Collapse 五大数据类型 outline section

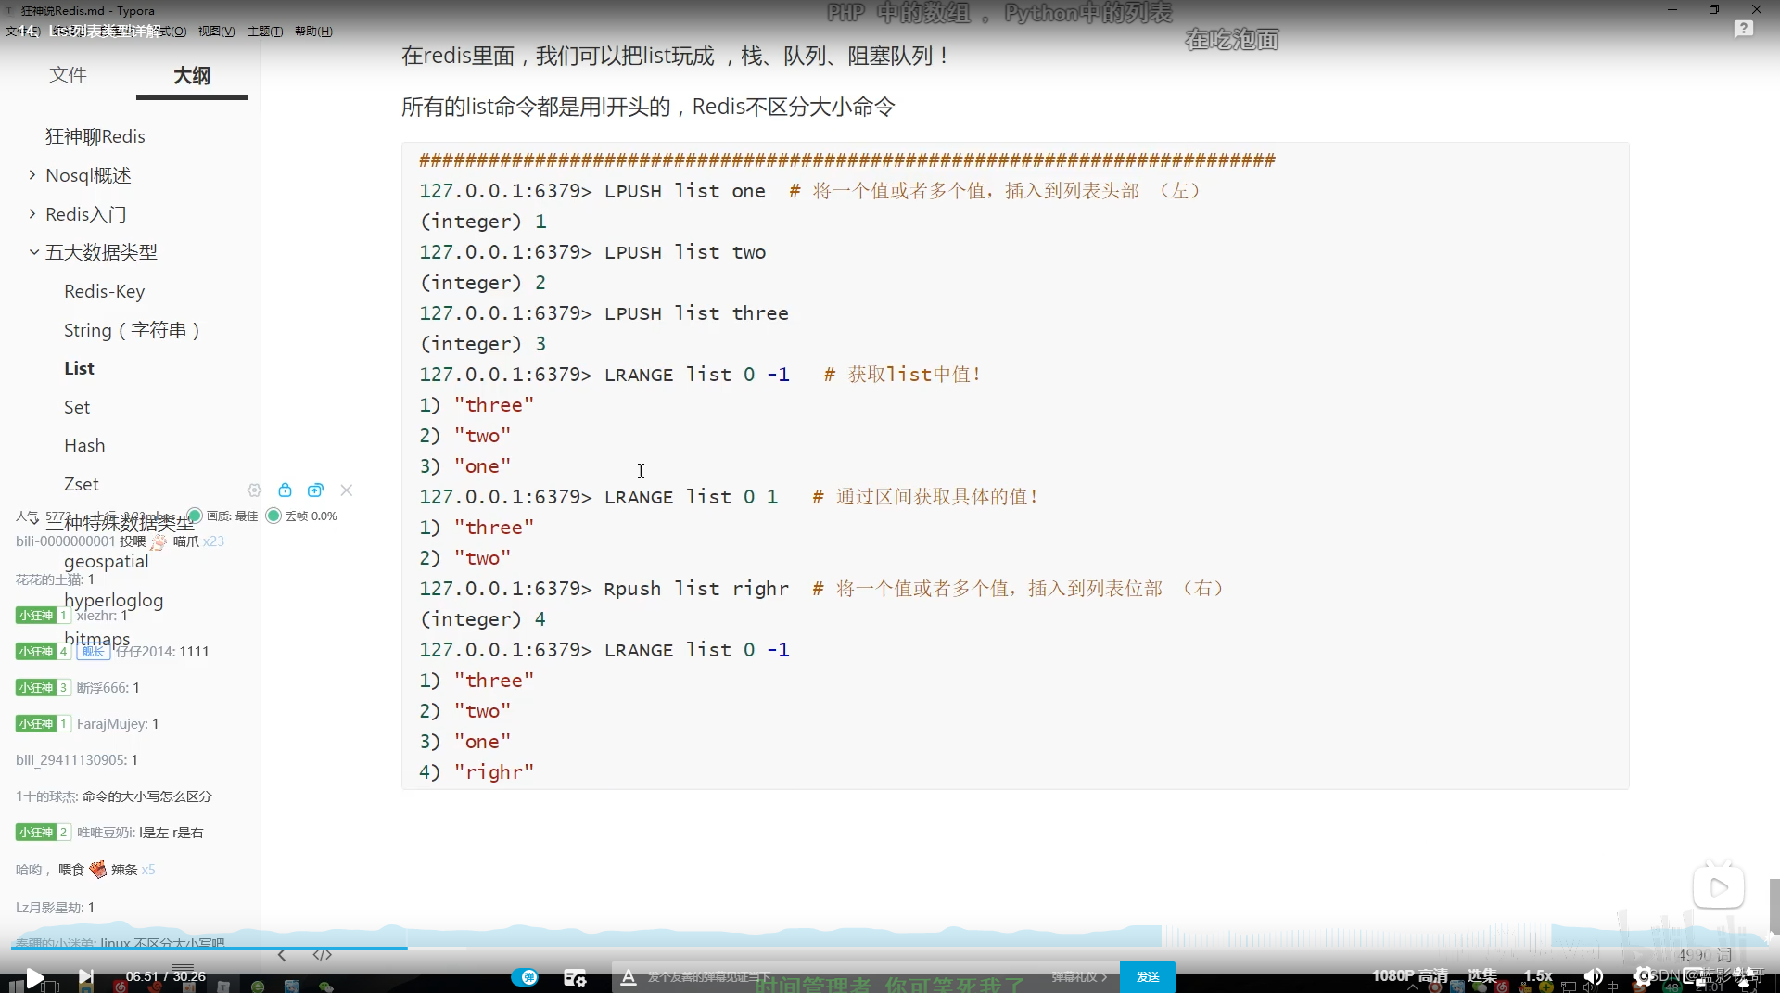pyautogui.click(x=33, y=252)
